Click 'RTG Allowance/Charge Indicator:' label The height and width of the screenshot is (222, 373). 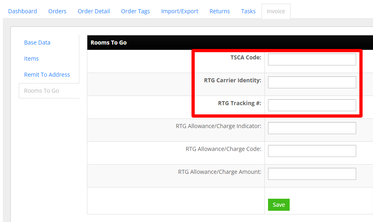click(218, 126)
